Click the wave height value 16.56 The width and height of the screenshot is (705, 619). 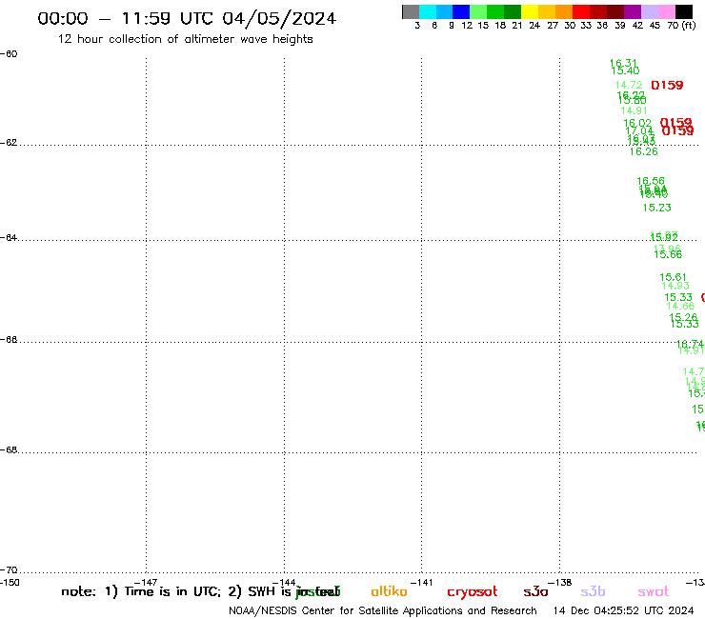651,181
